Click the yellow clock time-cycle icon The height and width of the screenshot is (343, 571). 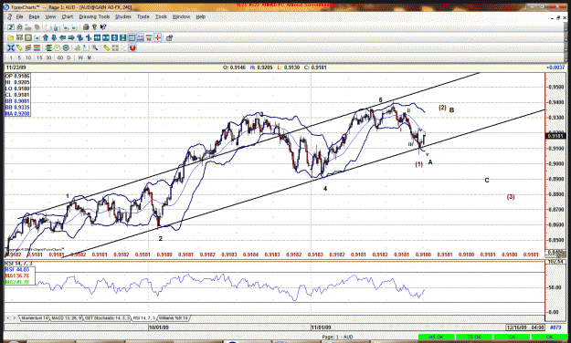58,47
